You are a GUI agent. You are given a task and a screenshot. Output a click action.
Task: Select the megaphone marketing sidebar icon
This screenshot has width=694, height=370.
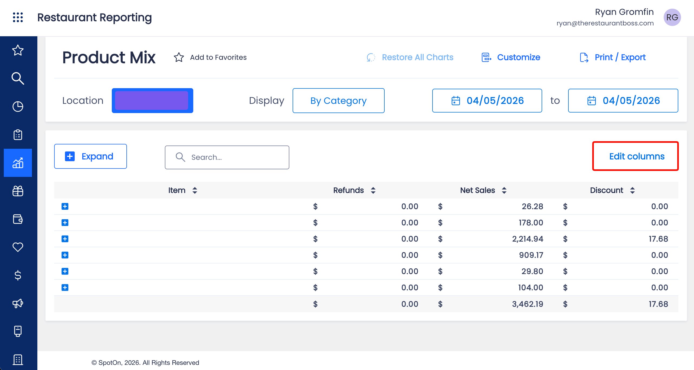click(x=18, y=303)
